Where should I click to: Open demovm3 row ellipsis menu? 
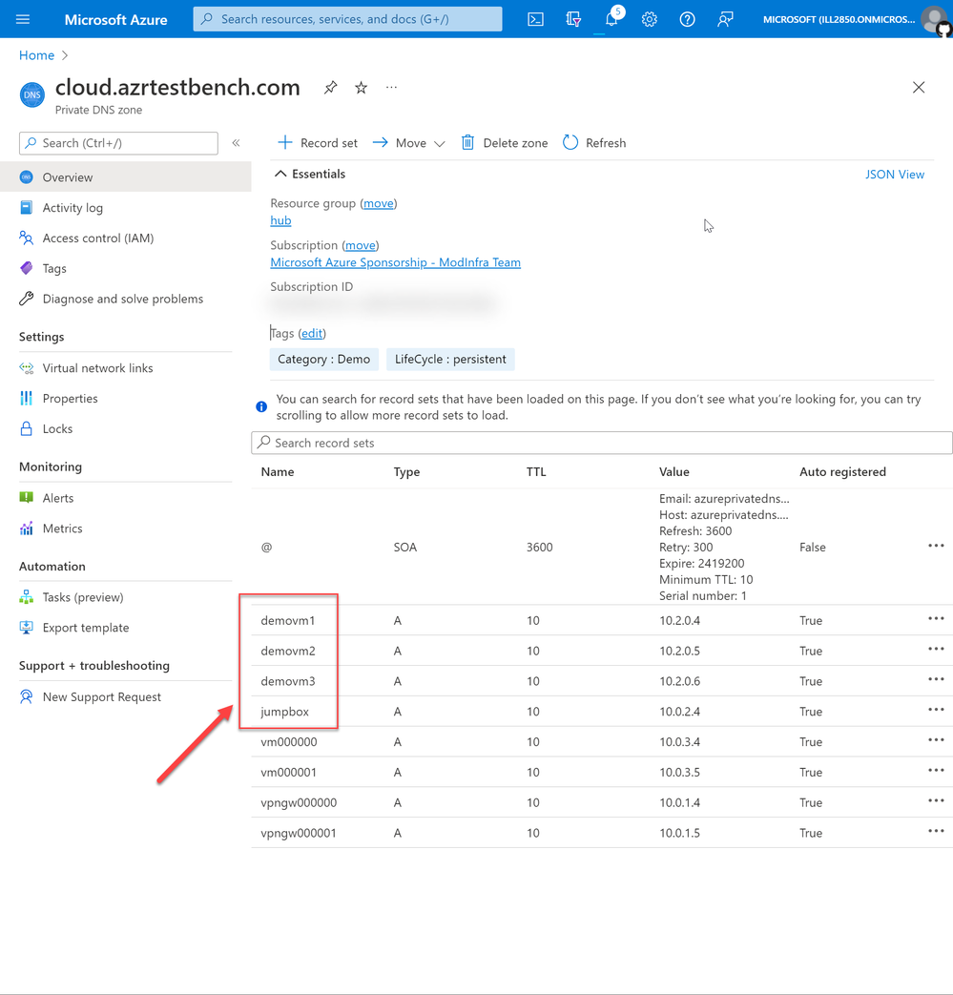[936, 679]
